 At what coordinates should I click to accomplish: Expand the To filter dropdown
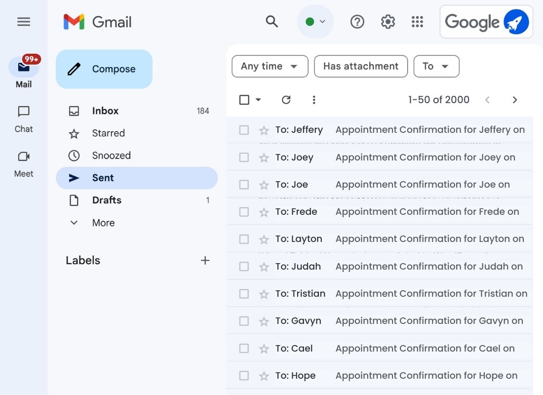pos(436,66)
